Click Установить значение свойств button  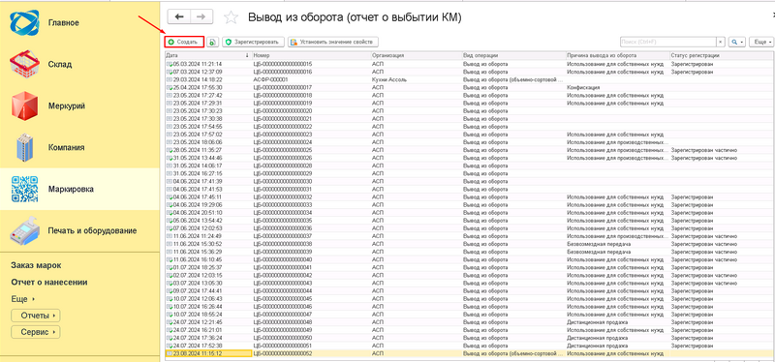[333, 42]
